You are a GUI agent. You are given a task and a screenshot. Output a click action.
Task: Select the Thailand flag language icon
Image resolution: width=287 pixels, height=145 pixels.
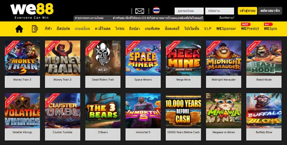point(156,10)
